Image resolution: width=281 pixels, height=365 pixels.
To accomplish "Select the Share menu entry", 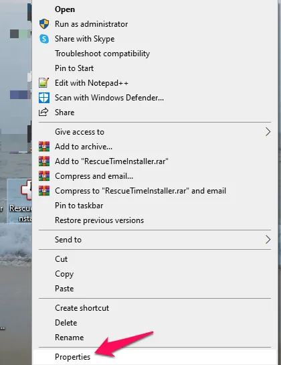I will click(x=155, y=113).
